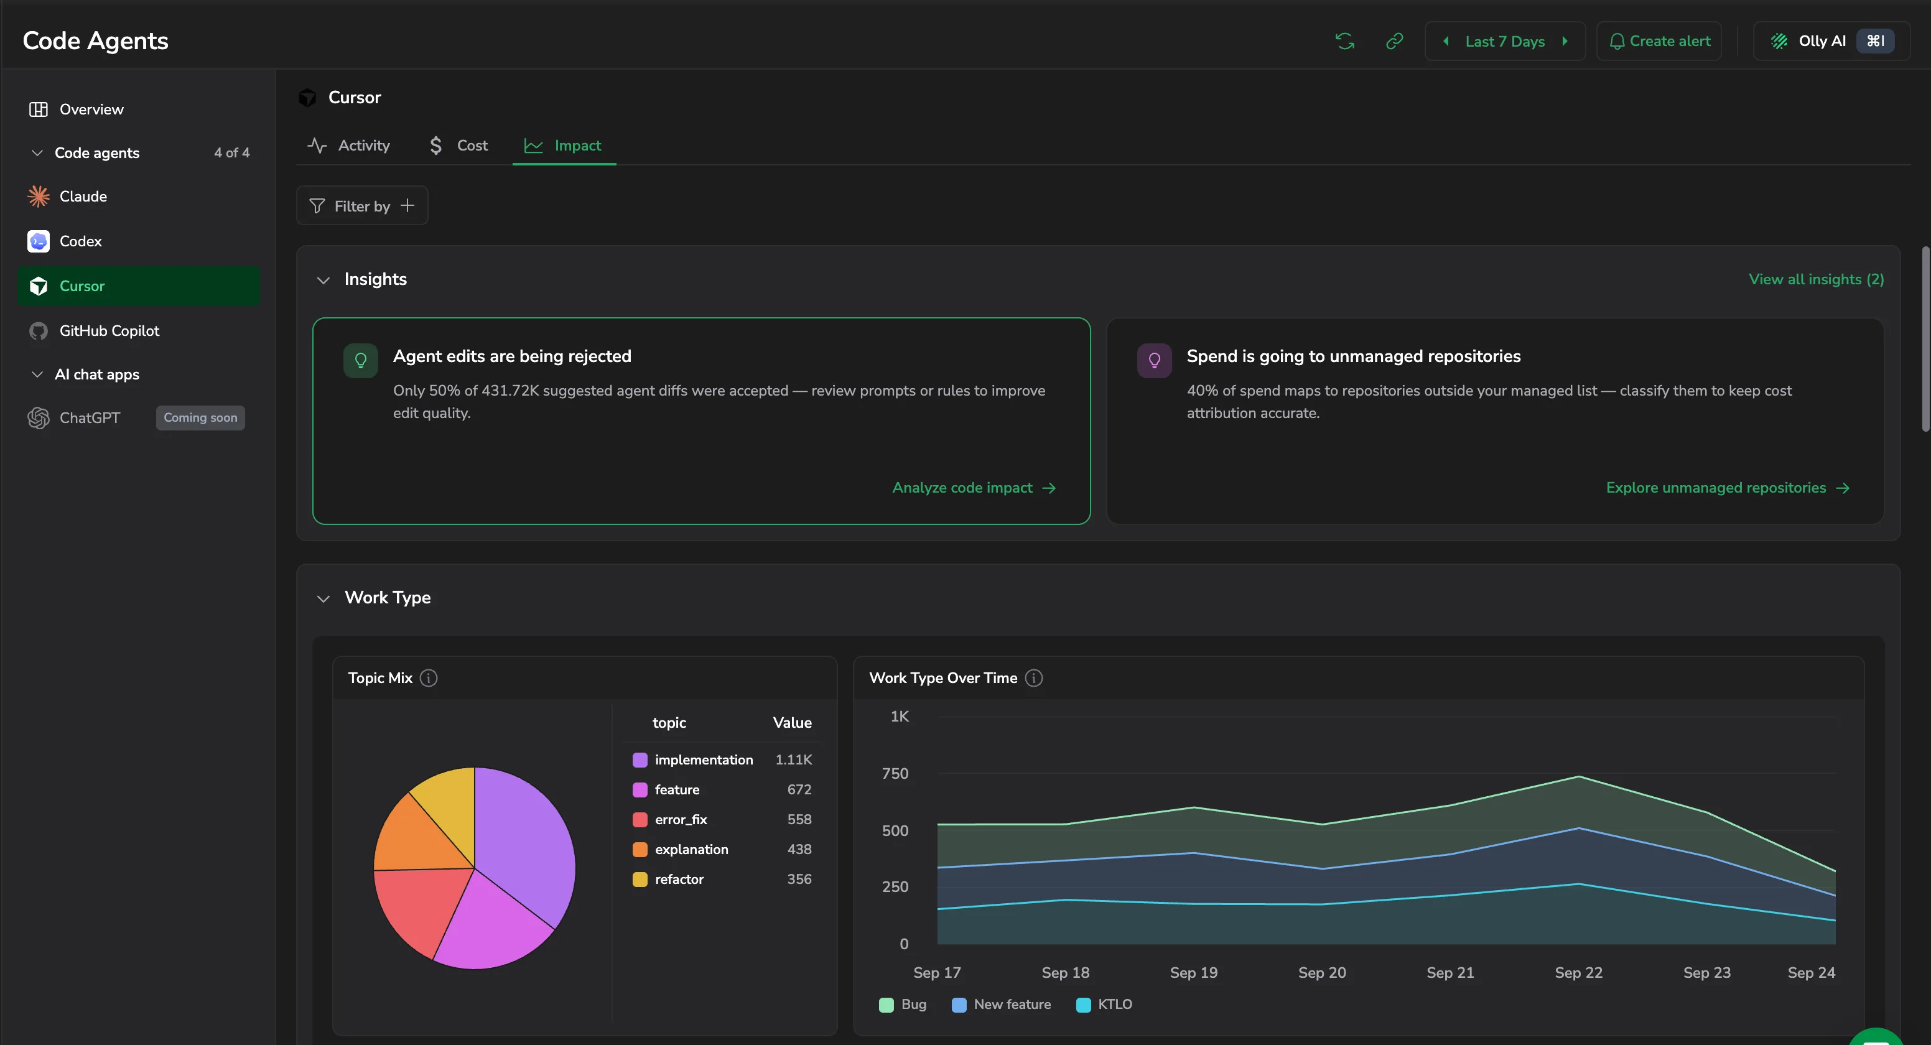Viewport: 1931px width, 1045px height.
Task: Copy link using the chain icon
Action: pos(1394,41)
